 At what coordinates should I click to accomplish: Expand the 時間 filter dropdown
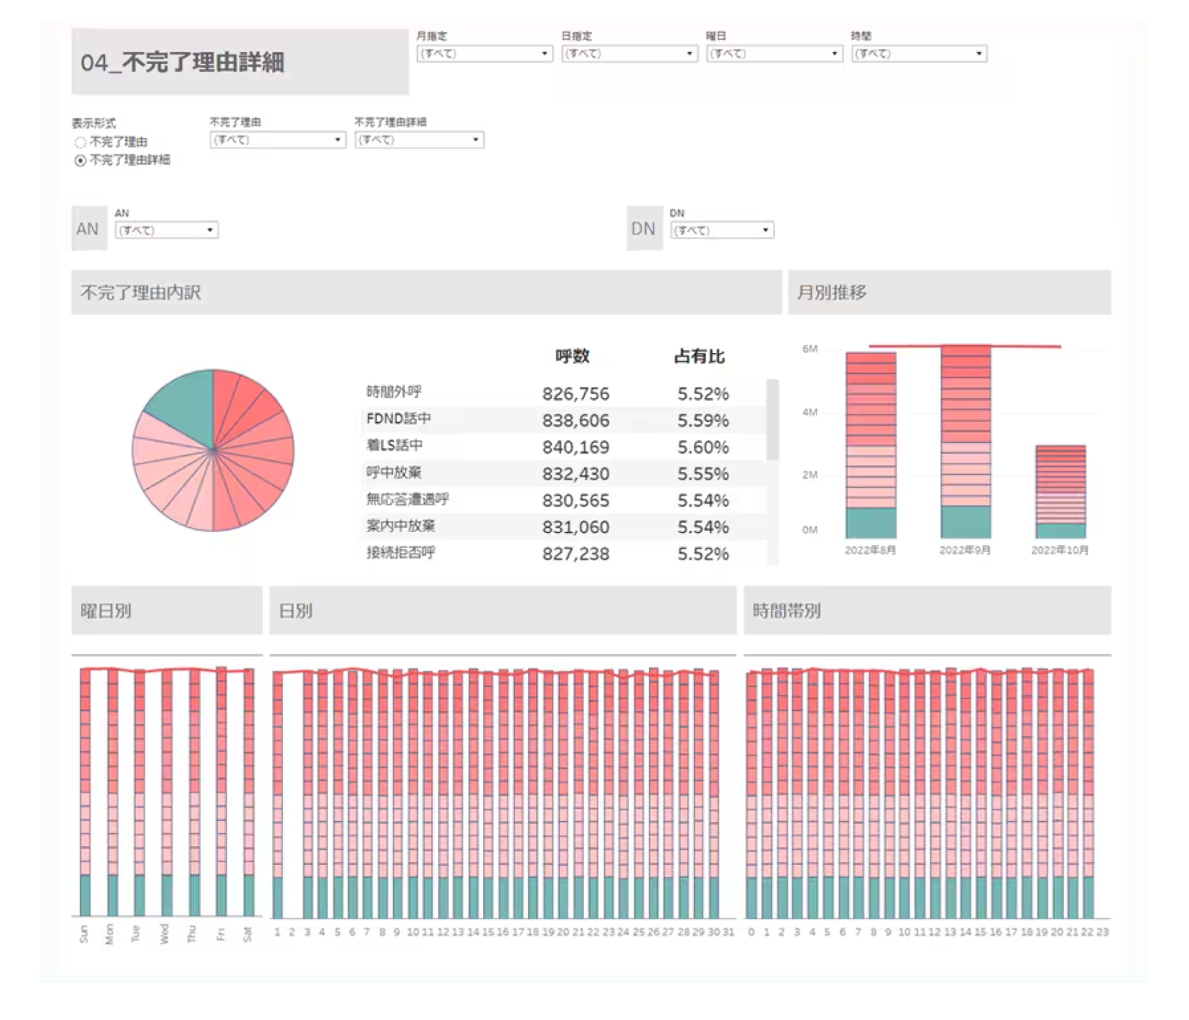(919, 54)
